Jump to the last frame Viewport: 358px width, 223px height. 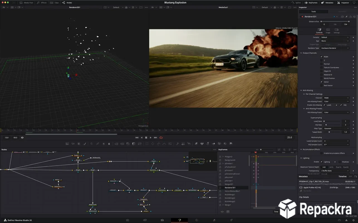pyautogui.click(x=155, y=138)
